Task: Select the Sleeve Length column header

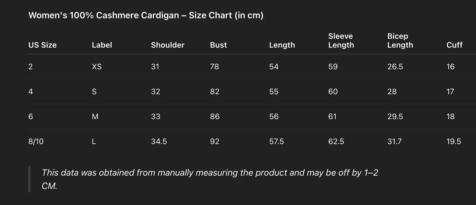Action: [x=341, y=41]
